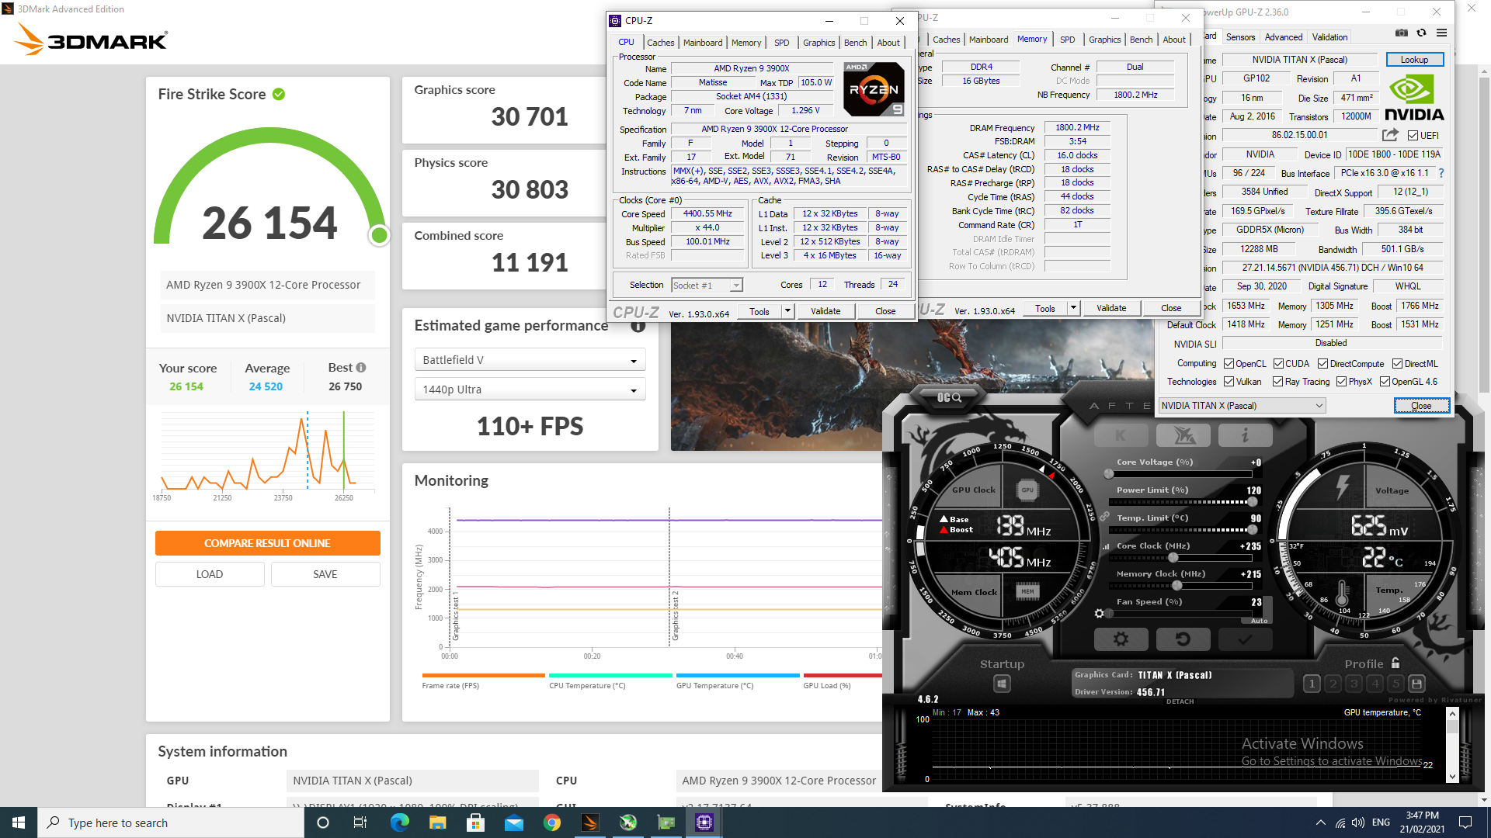
Task: Switch to GPU-Z Advanced tab
Action: (1284, 37)
